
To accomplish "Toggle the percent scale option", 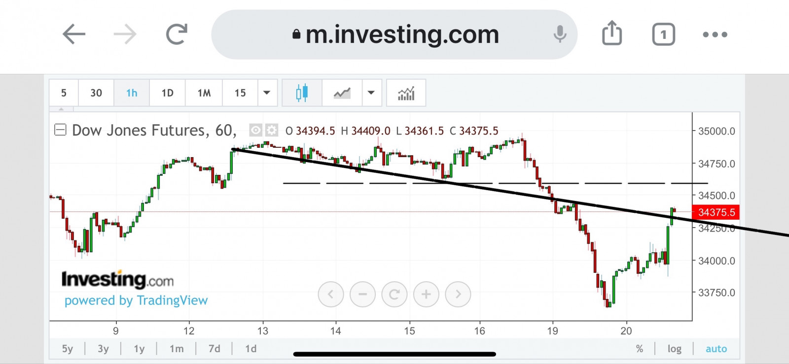I will click(640, 349).
